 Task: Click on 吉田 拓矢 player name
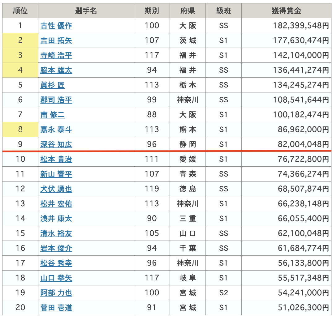click(56, 41)
